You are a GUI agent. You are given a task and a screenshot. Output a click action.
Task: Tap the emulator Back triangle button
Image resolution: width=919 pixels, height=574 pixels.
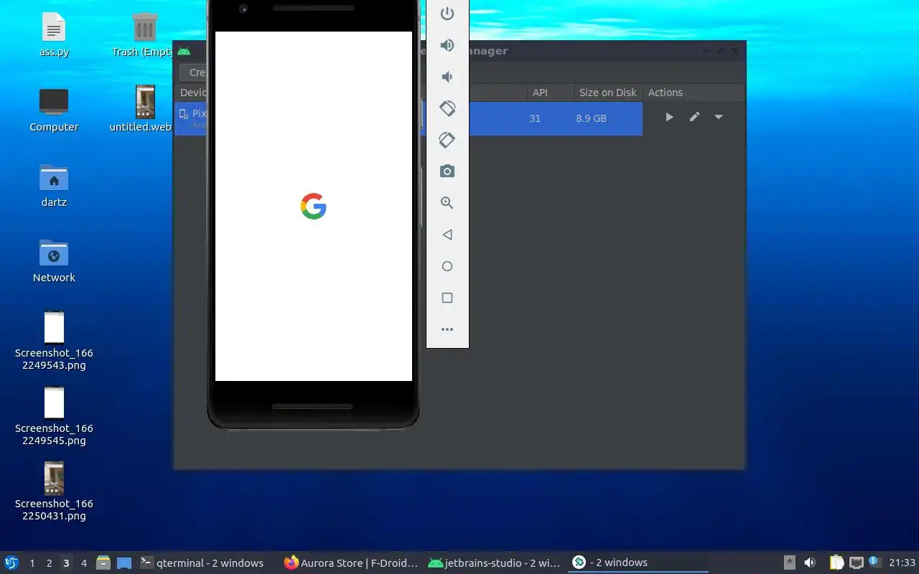[447, 235]
